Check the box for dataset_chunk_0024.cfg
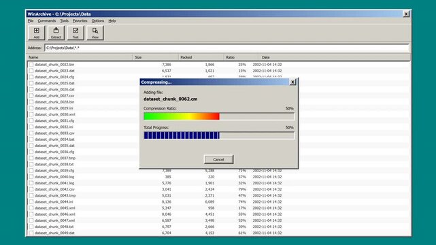The height and width of the screenshot is (245, 436). (31, 77)
